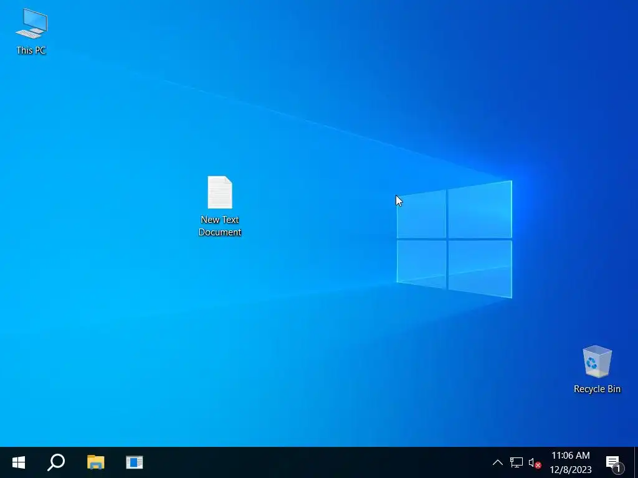The width and height of the screenshot is (638, 478).
Task: Click the "This PC" label text
Action: point(31,50)
